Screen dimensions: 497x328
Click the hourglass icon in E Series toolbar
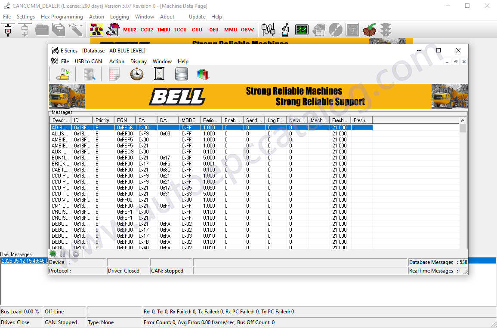pos(159,74)
